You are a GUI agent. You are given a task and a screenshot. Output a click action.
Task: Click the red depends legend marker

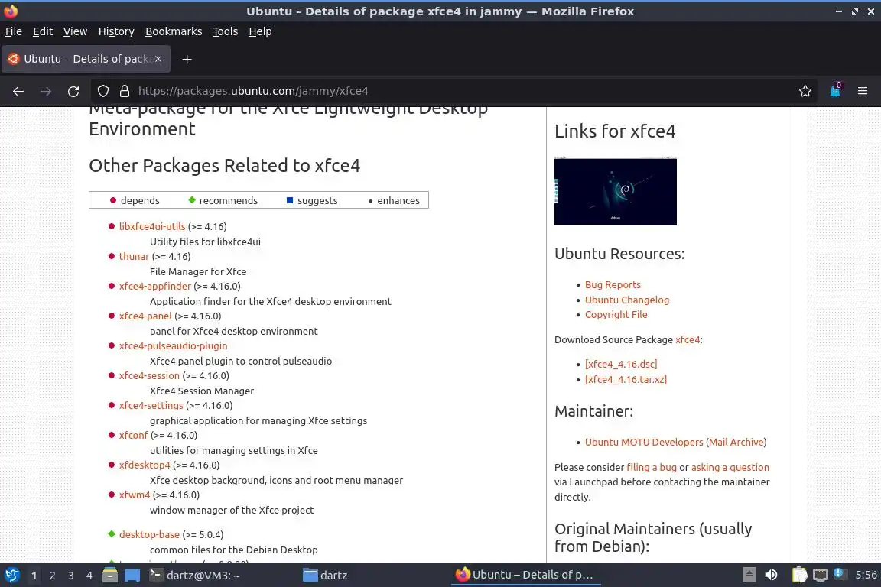(113, 200)
